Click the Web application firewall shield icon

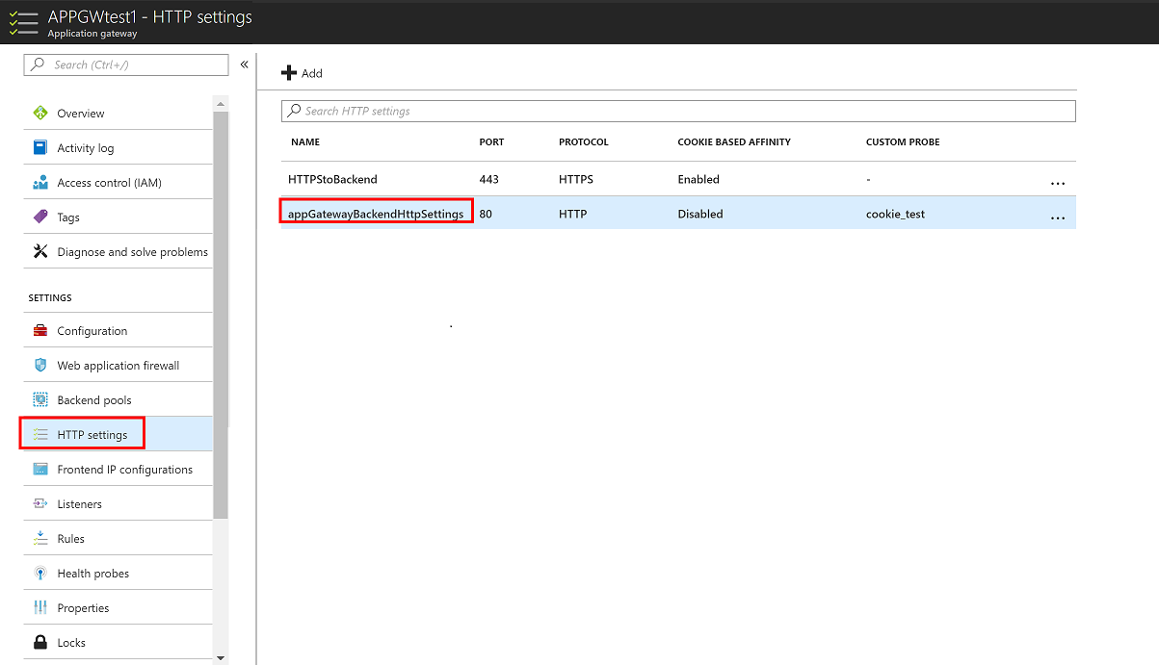(x=40, y=365)
